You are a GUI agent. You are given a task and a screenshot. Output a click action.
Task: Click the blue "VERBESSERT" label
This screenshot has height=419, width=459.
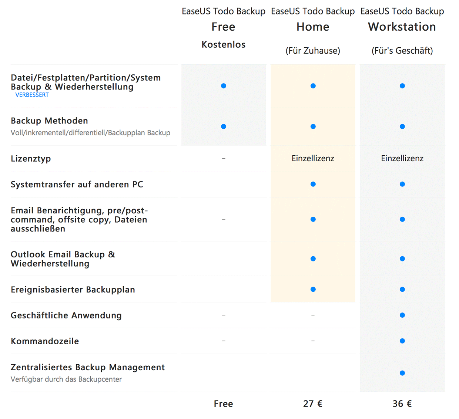[x=32, y=95]
